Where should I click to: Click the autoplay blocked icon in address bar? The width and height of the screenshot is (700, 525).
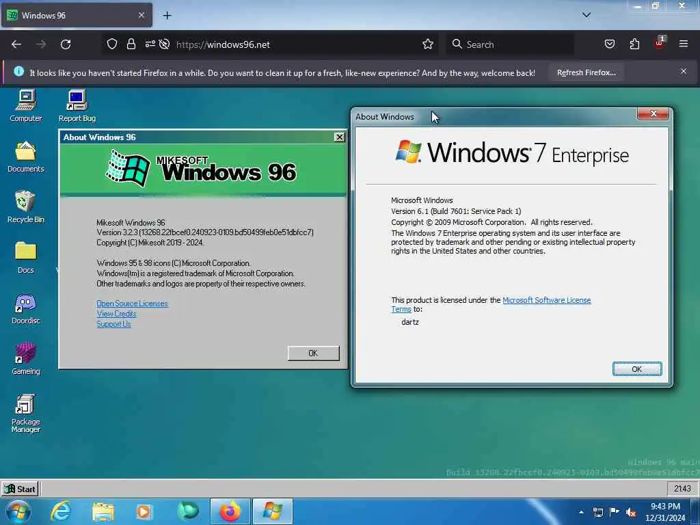164,44
